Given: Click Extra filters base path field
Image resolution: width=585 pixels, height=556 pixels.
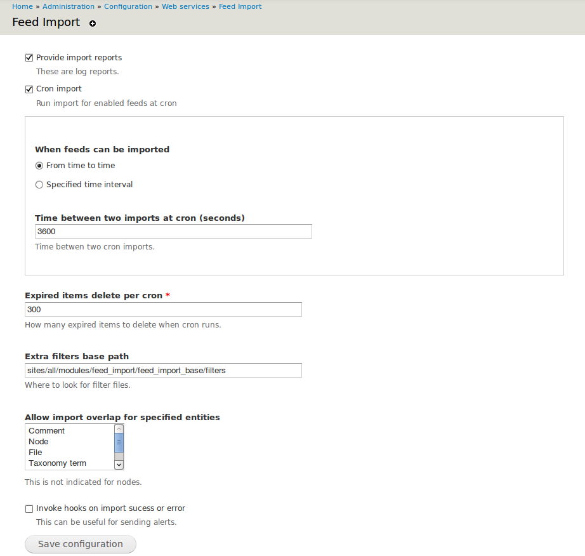Looking at the screenshot, I should pos(164,370).
